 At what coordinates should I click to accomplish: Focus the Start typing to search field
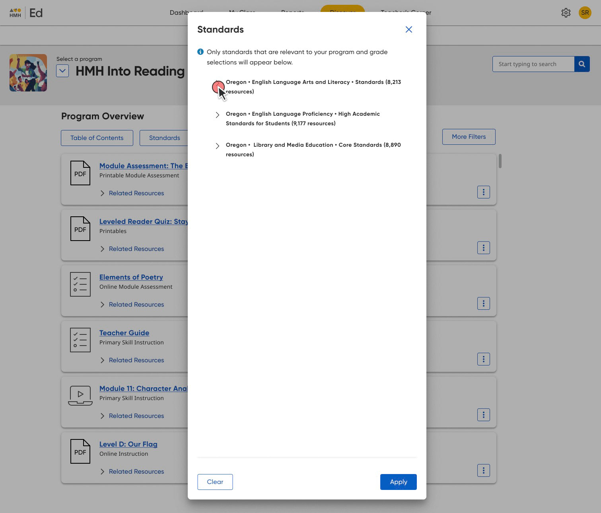click(533, 64)
